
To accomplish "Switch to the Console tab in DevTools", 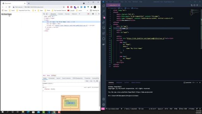I will pos(60,14).
